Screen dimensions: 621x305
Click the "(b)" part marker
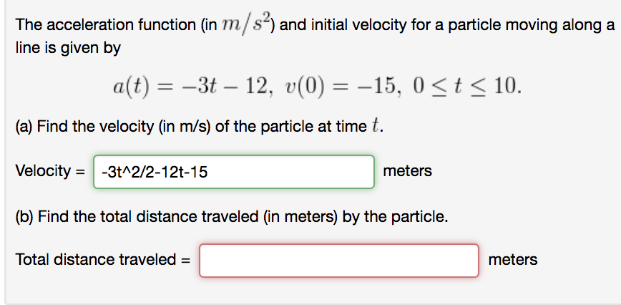24,216
